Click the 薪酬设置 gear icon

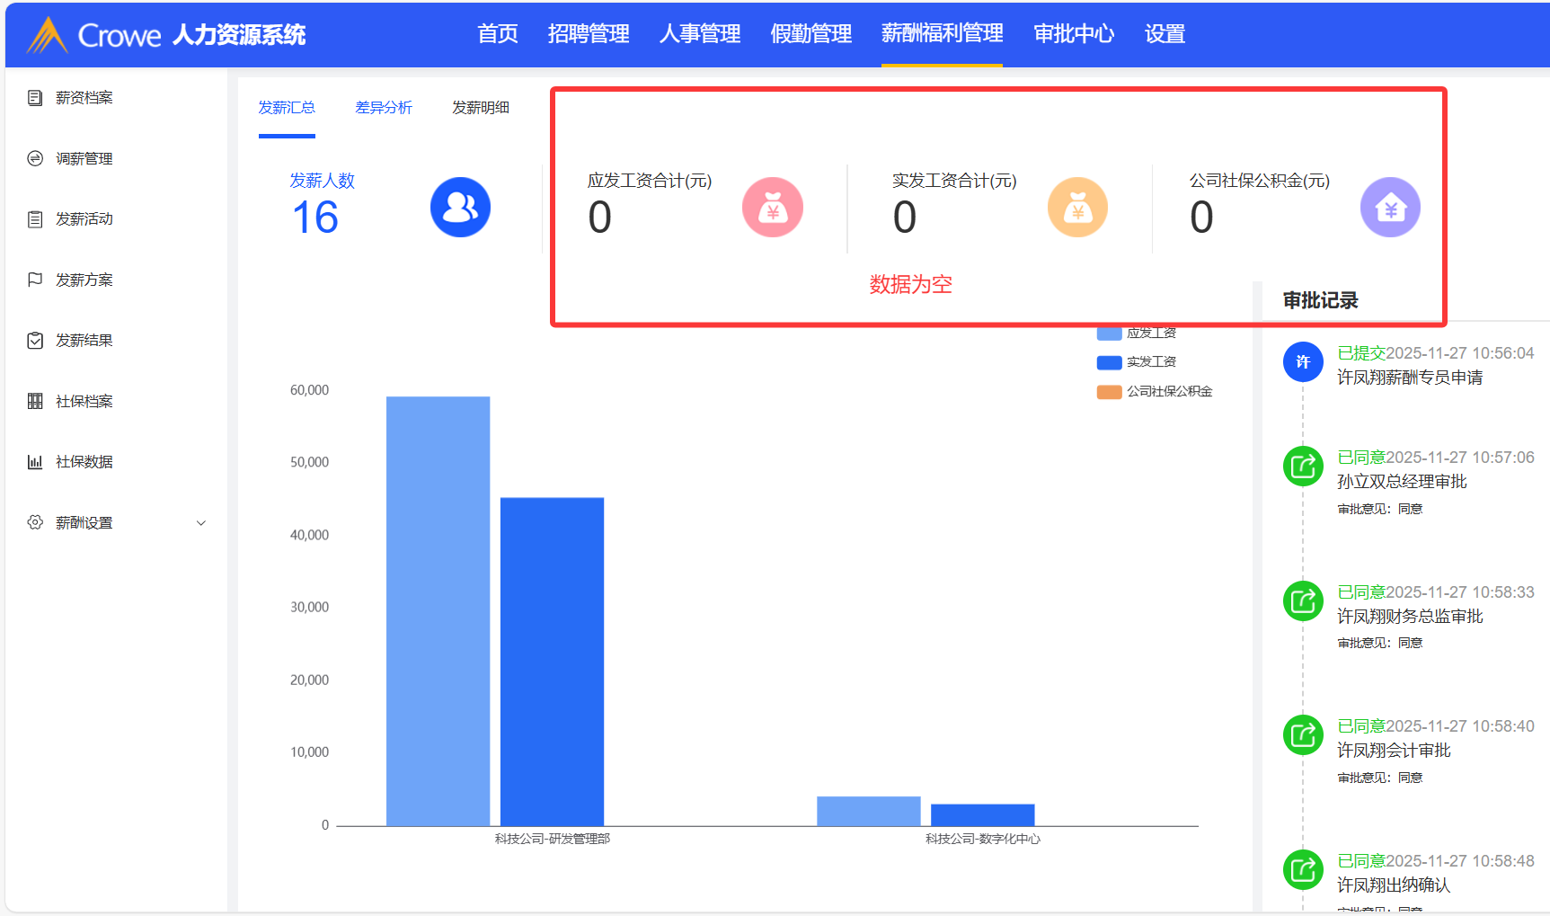35,522
